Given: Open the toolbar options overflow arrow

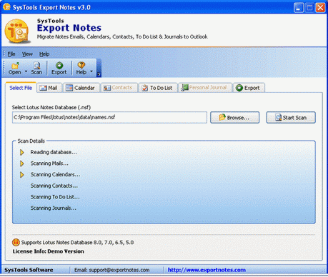Looking at the screenshot, I should tap(99, 75).
